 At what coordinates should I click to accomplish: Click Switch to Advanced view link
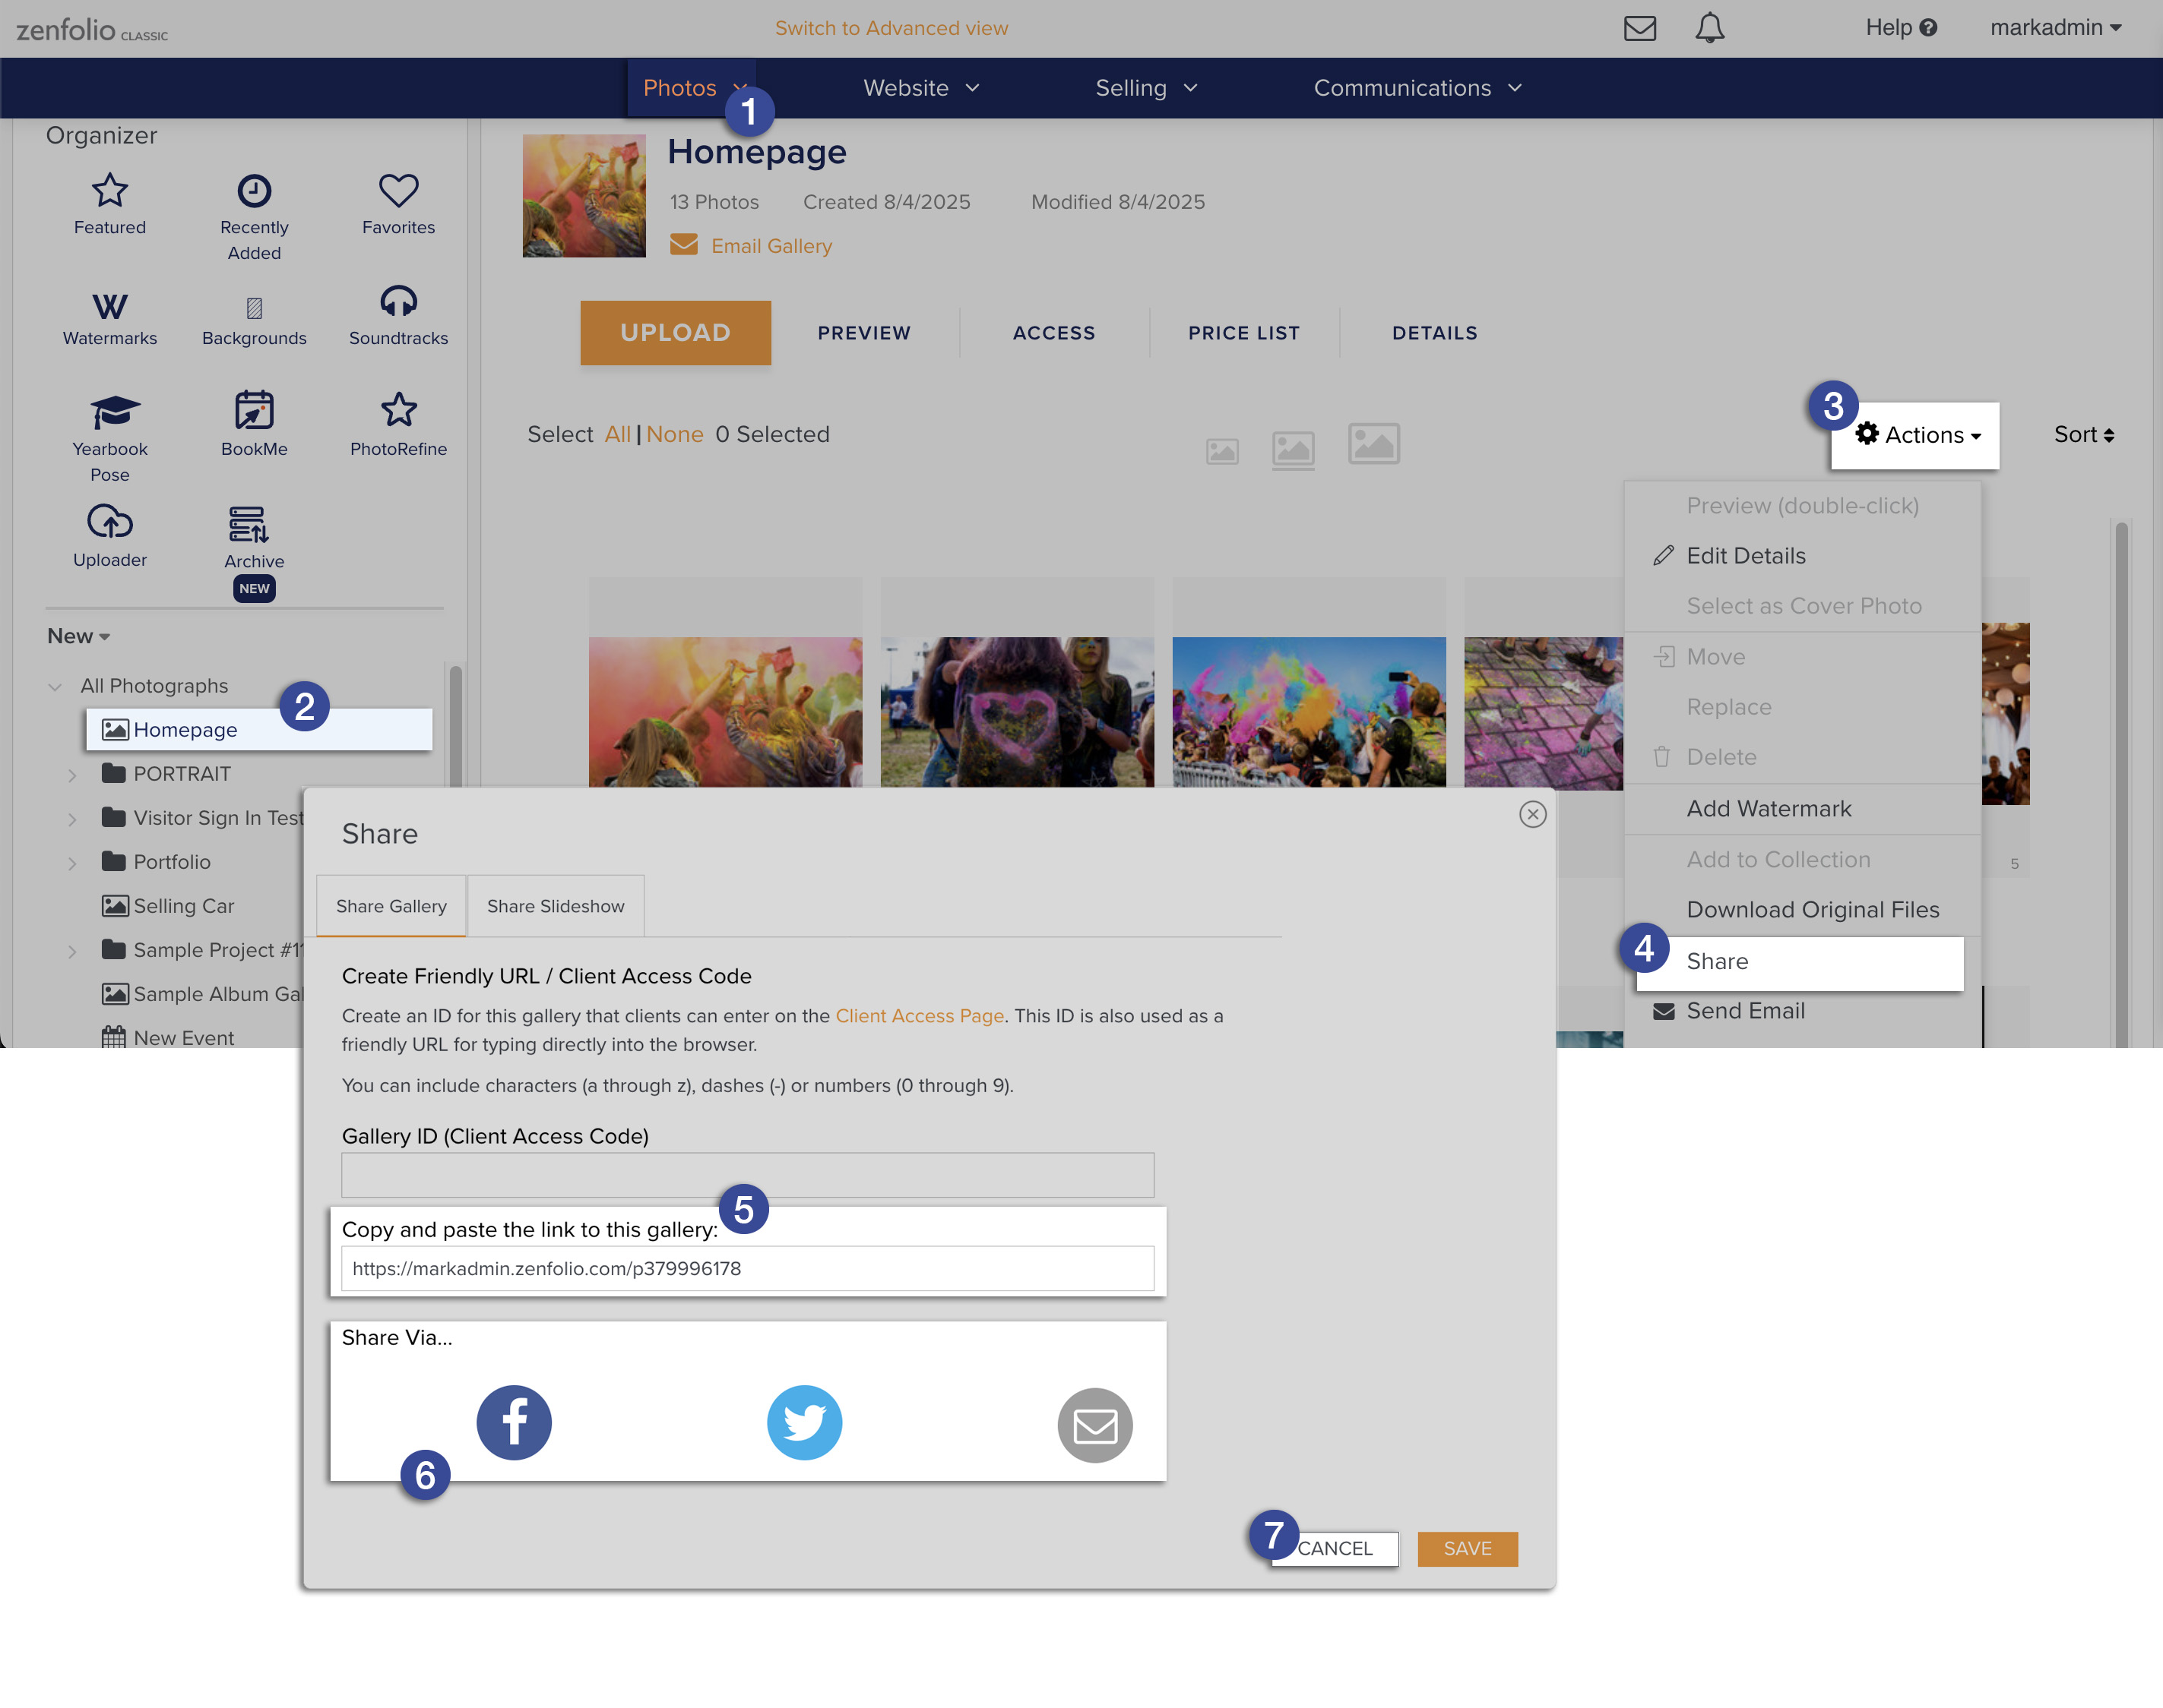click(x=891, y=28)
